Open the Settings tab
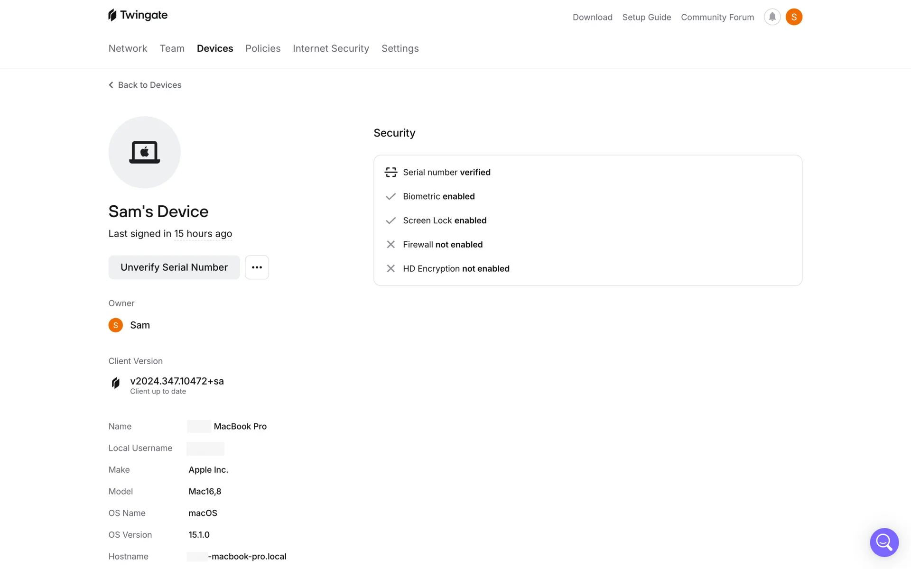The width and height of the screenshot is (911, 569). [400, 48]
